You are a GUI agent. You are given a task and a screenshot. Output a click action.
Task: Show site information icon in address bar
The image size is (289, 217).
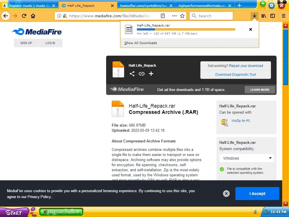click(x=59, y=16)
